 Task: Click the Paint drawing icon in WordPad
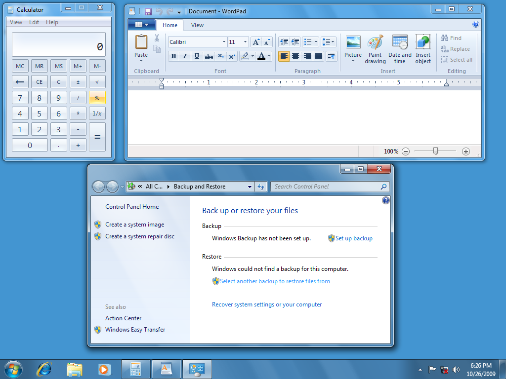coord(376,42)
